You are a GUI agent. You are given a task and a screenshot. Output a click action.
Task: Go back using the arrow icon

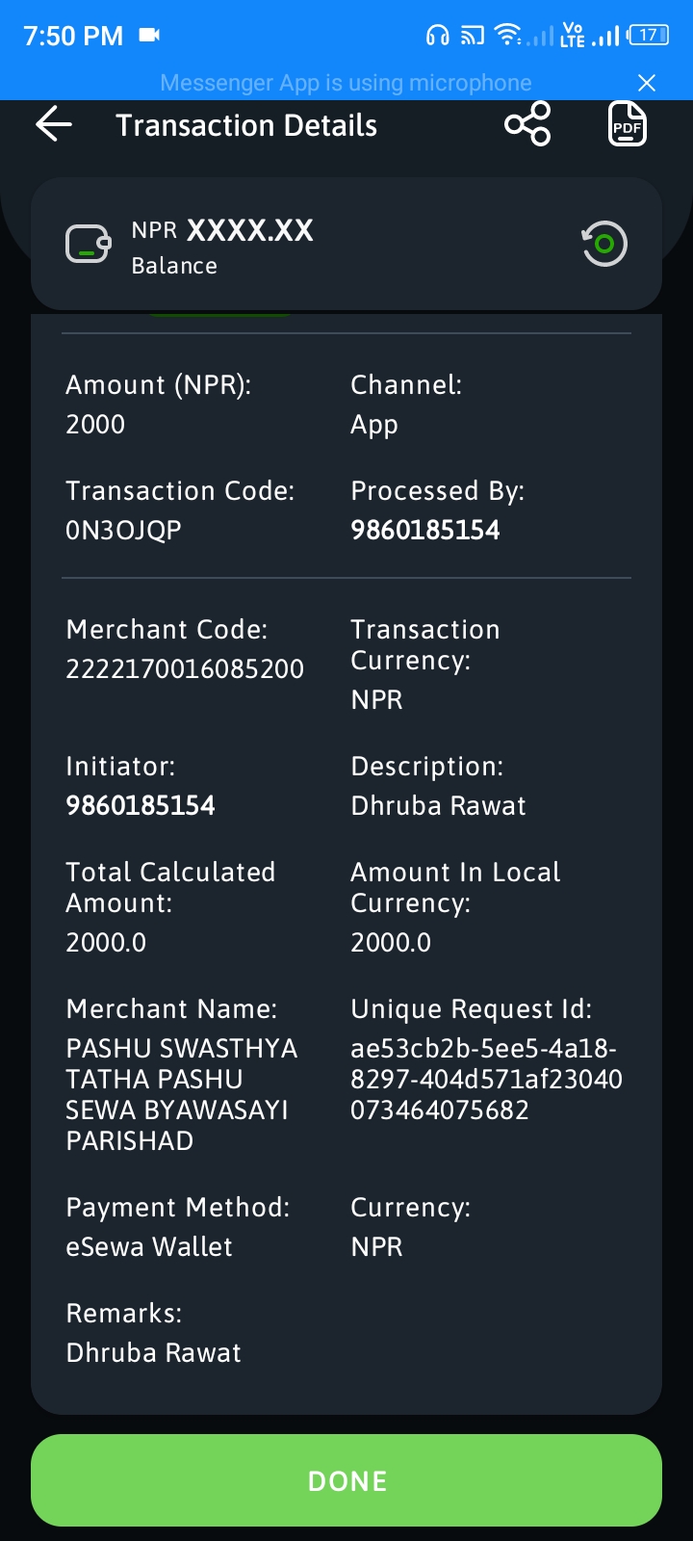[x=54, y=124]
